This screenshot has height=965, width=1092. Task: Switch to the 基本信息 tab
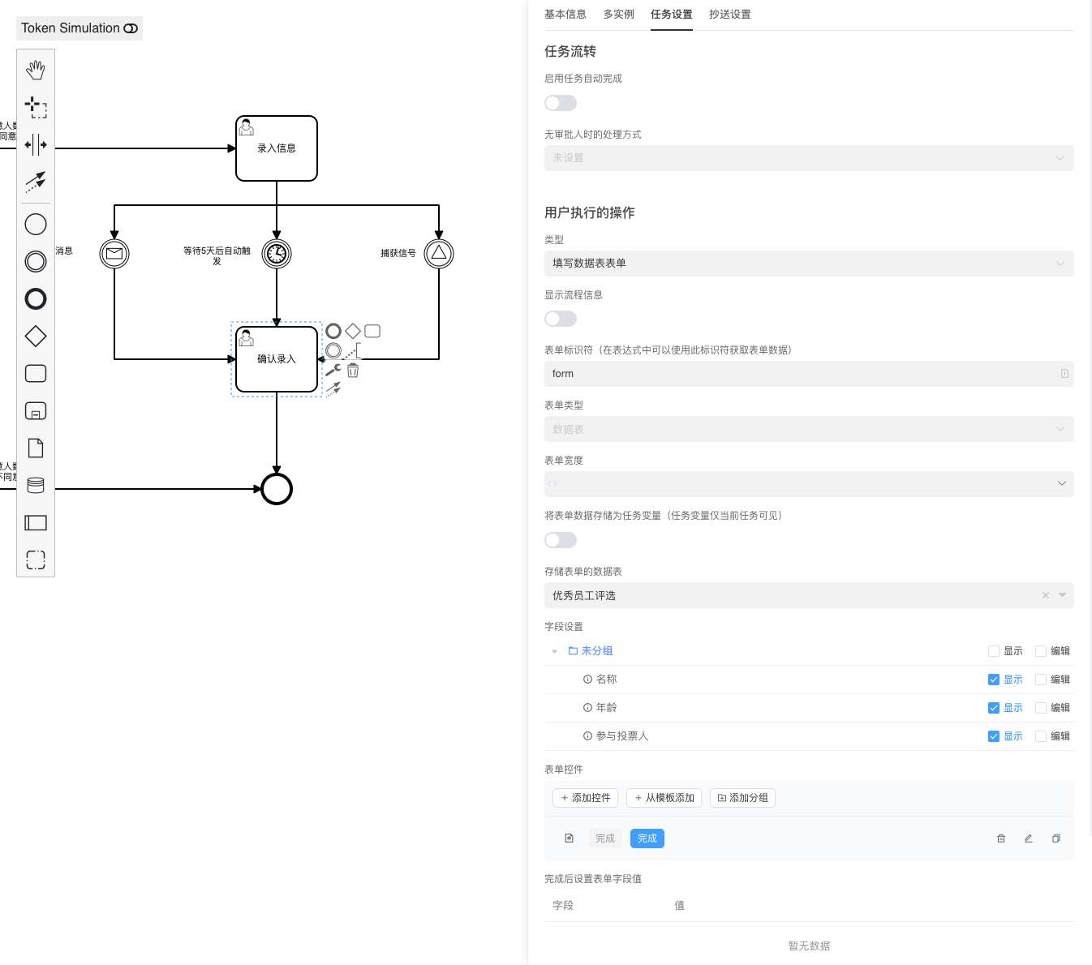pos(565,15)
